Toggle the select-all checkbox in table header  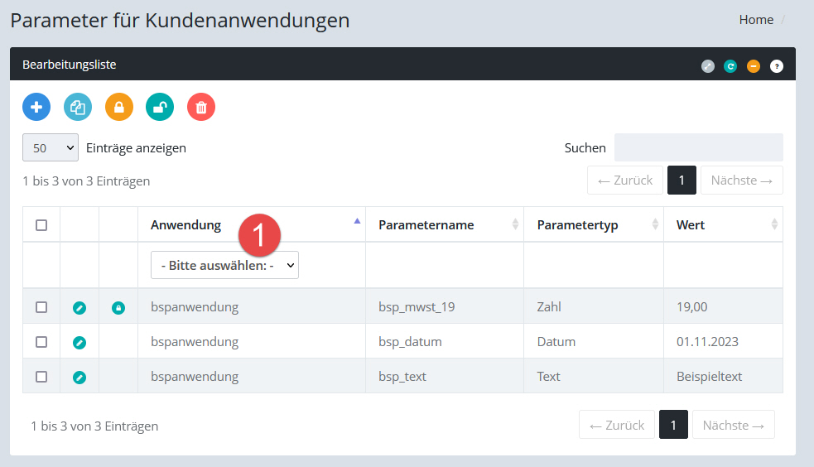[41, 224]
